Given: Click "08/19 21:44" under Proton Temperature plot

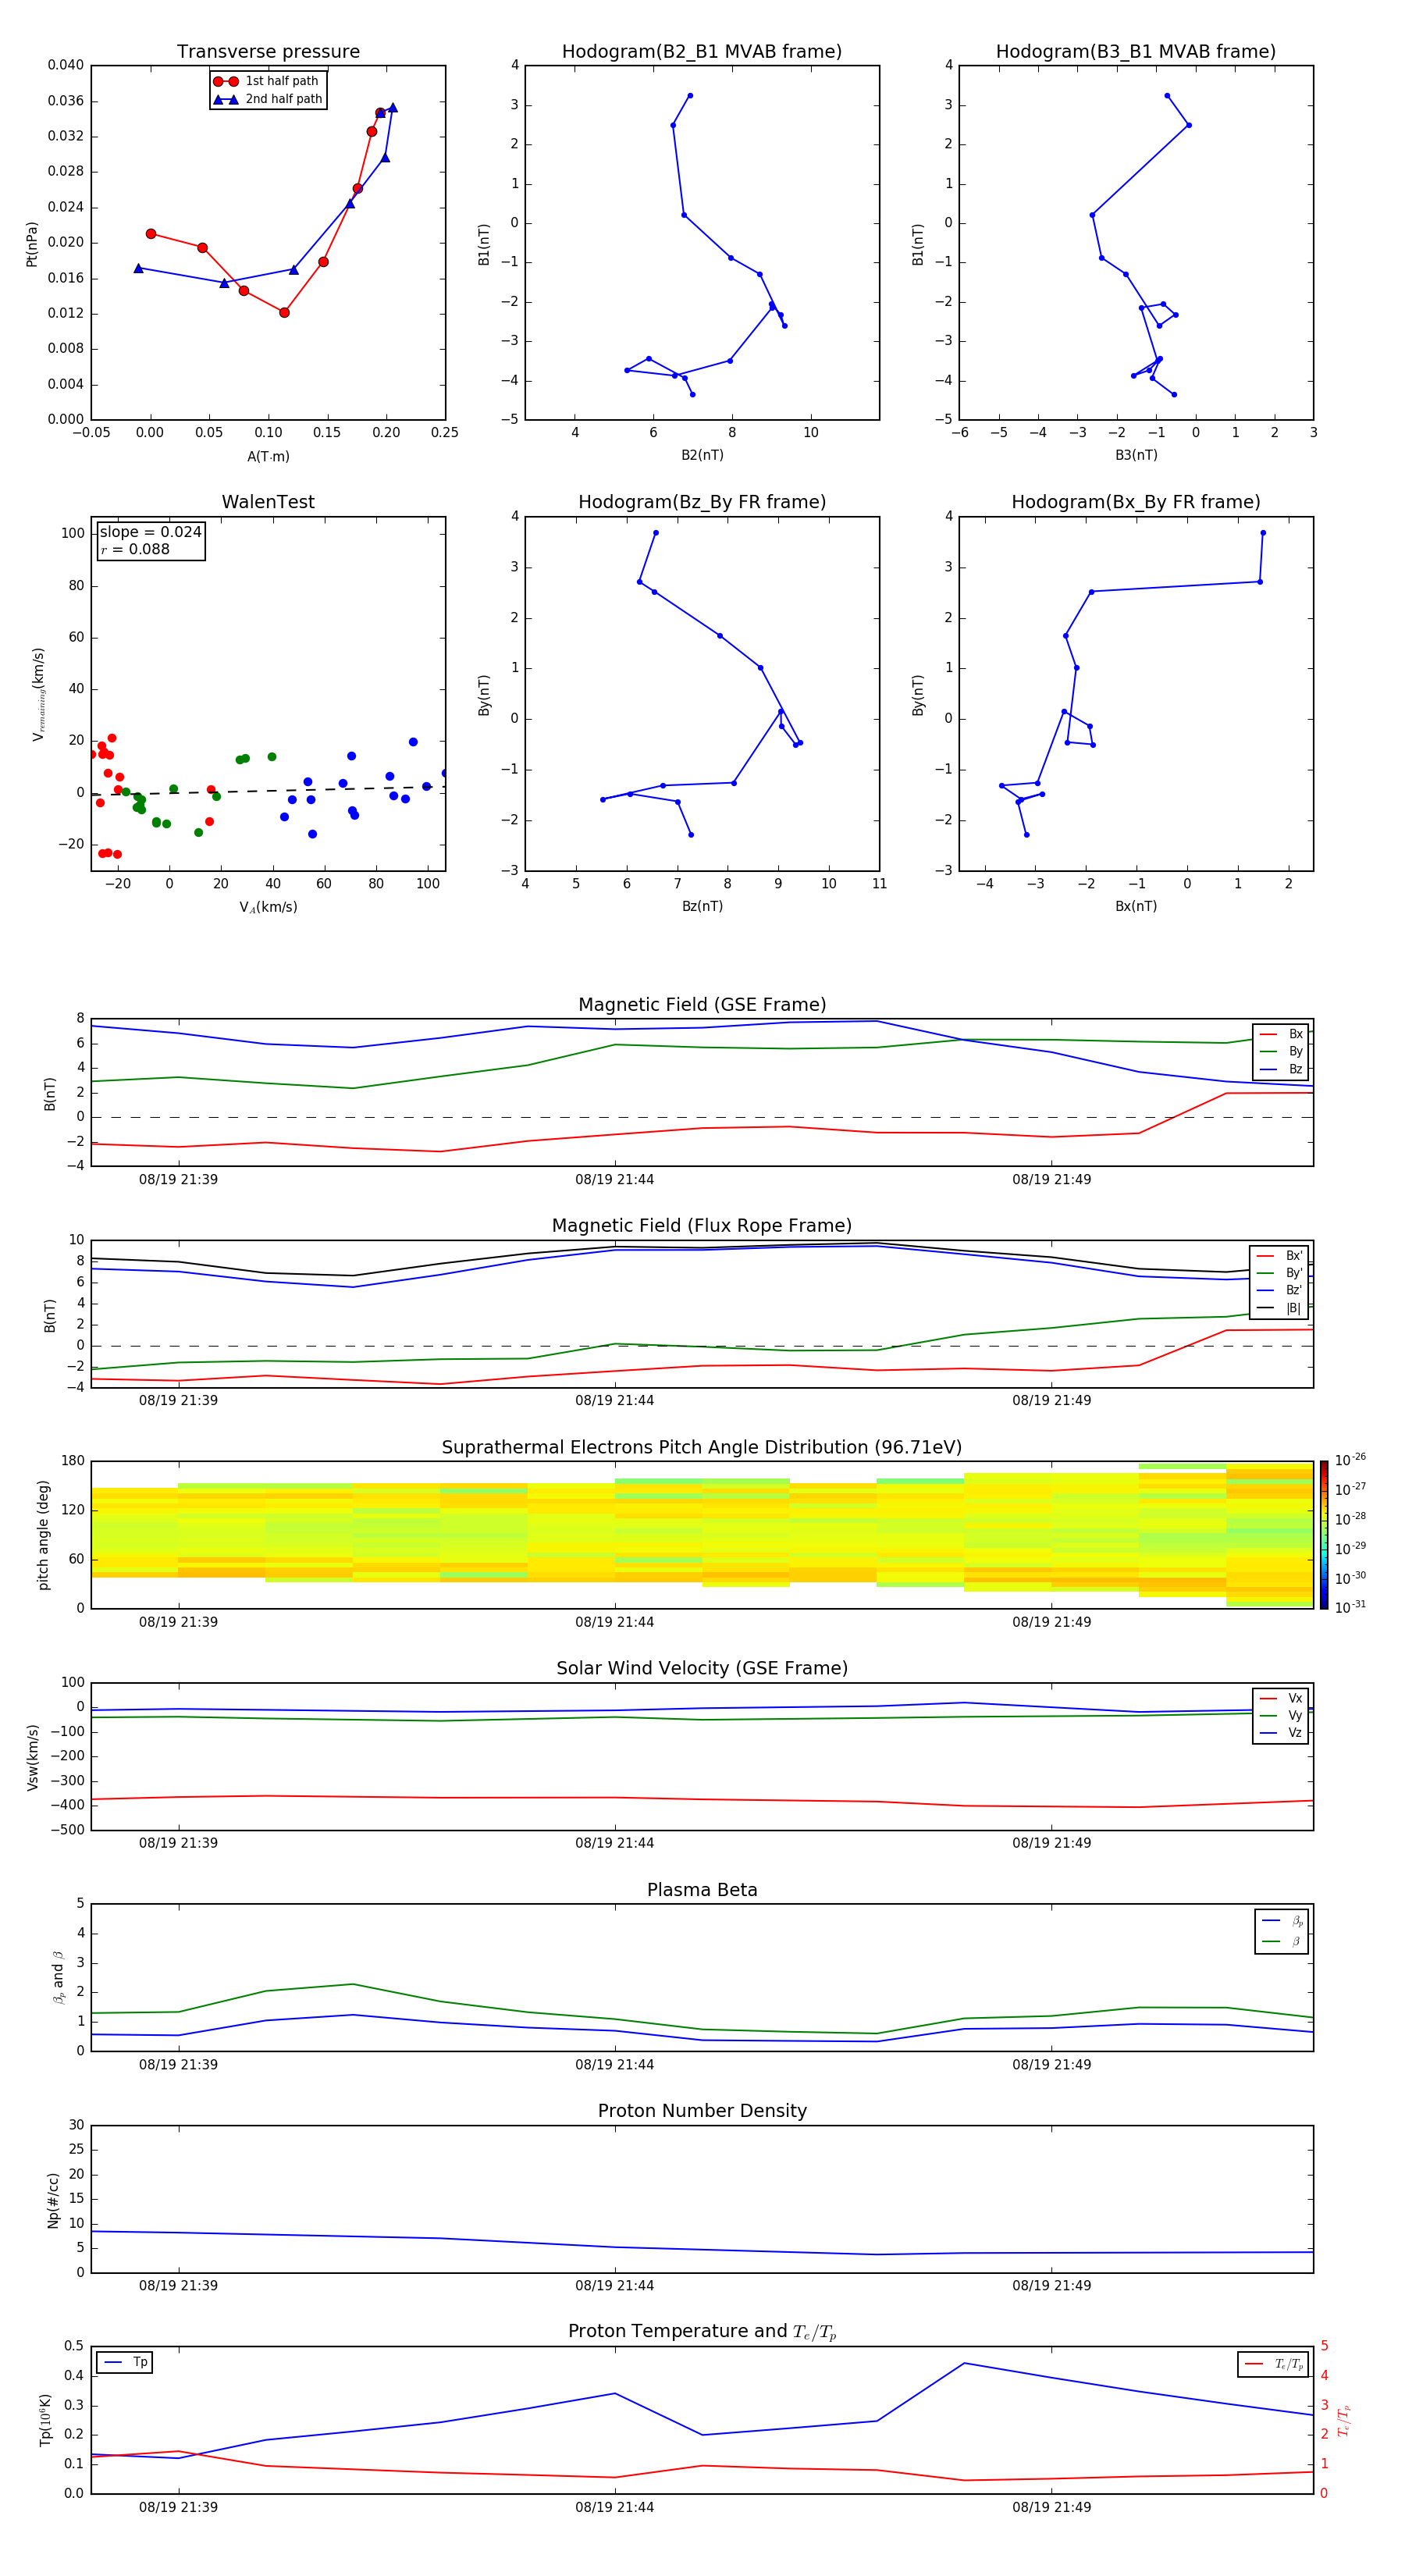Looking at the screenshot, I should (x=614, y=2507).
